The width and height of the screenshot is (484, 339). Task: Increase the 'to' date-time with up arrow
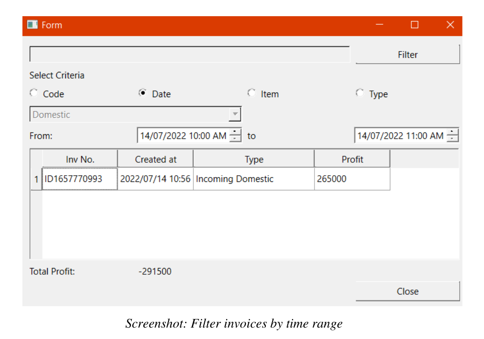452,132
